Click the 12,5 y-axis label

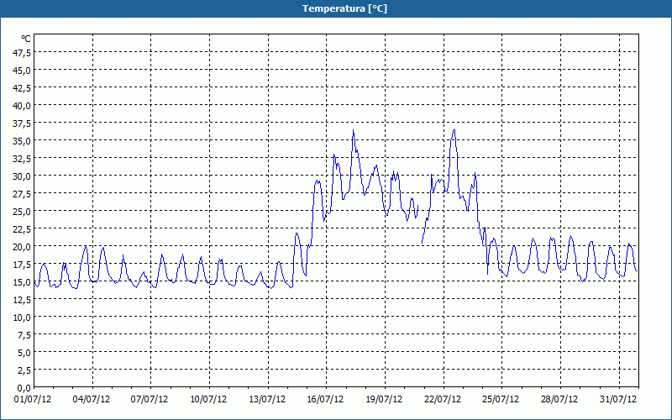22,300
